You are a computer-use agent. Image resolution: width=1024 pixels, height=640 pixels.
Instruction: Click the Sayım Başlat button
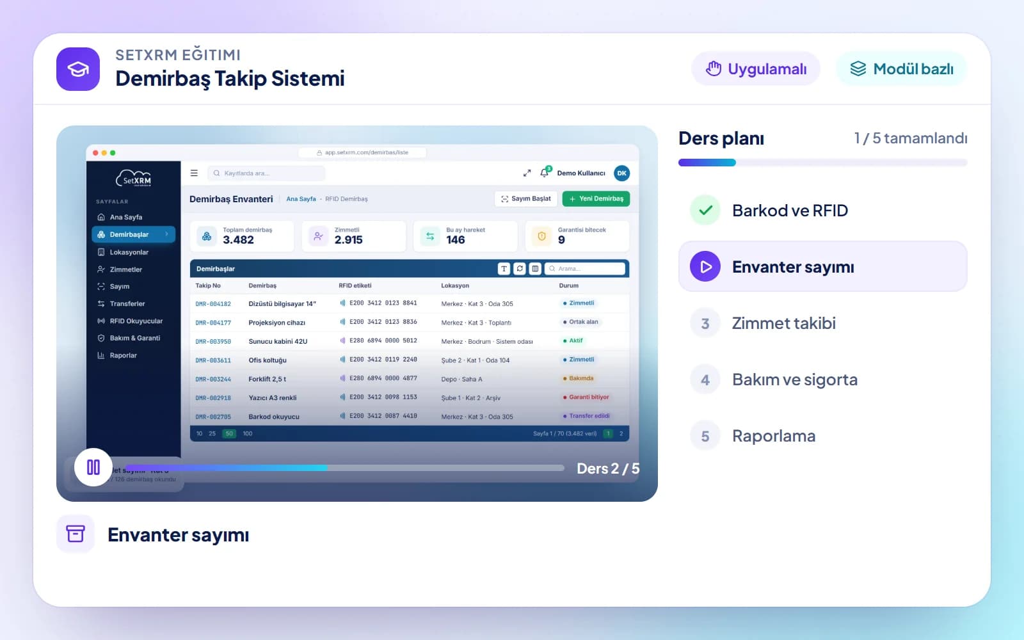[x=526, y=199]
